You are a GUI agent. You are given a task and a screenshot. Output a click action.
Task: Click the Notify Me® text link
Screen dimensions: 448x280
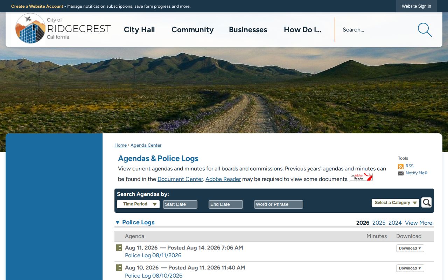[x=416, y=173]
